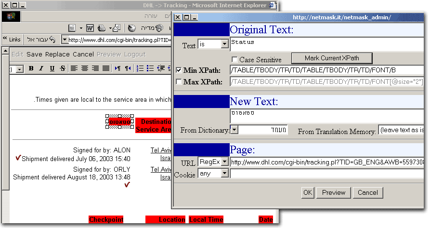Click the Page URL input field
Image resolution: width=430 pixels, height=230 pixels.
coord(327,162)
